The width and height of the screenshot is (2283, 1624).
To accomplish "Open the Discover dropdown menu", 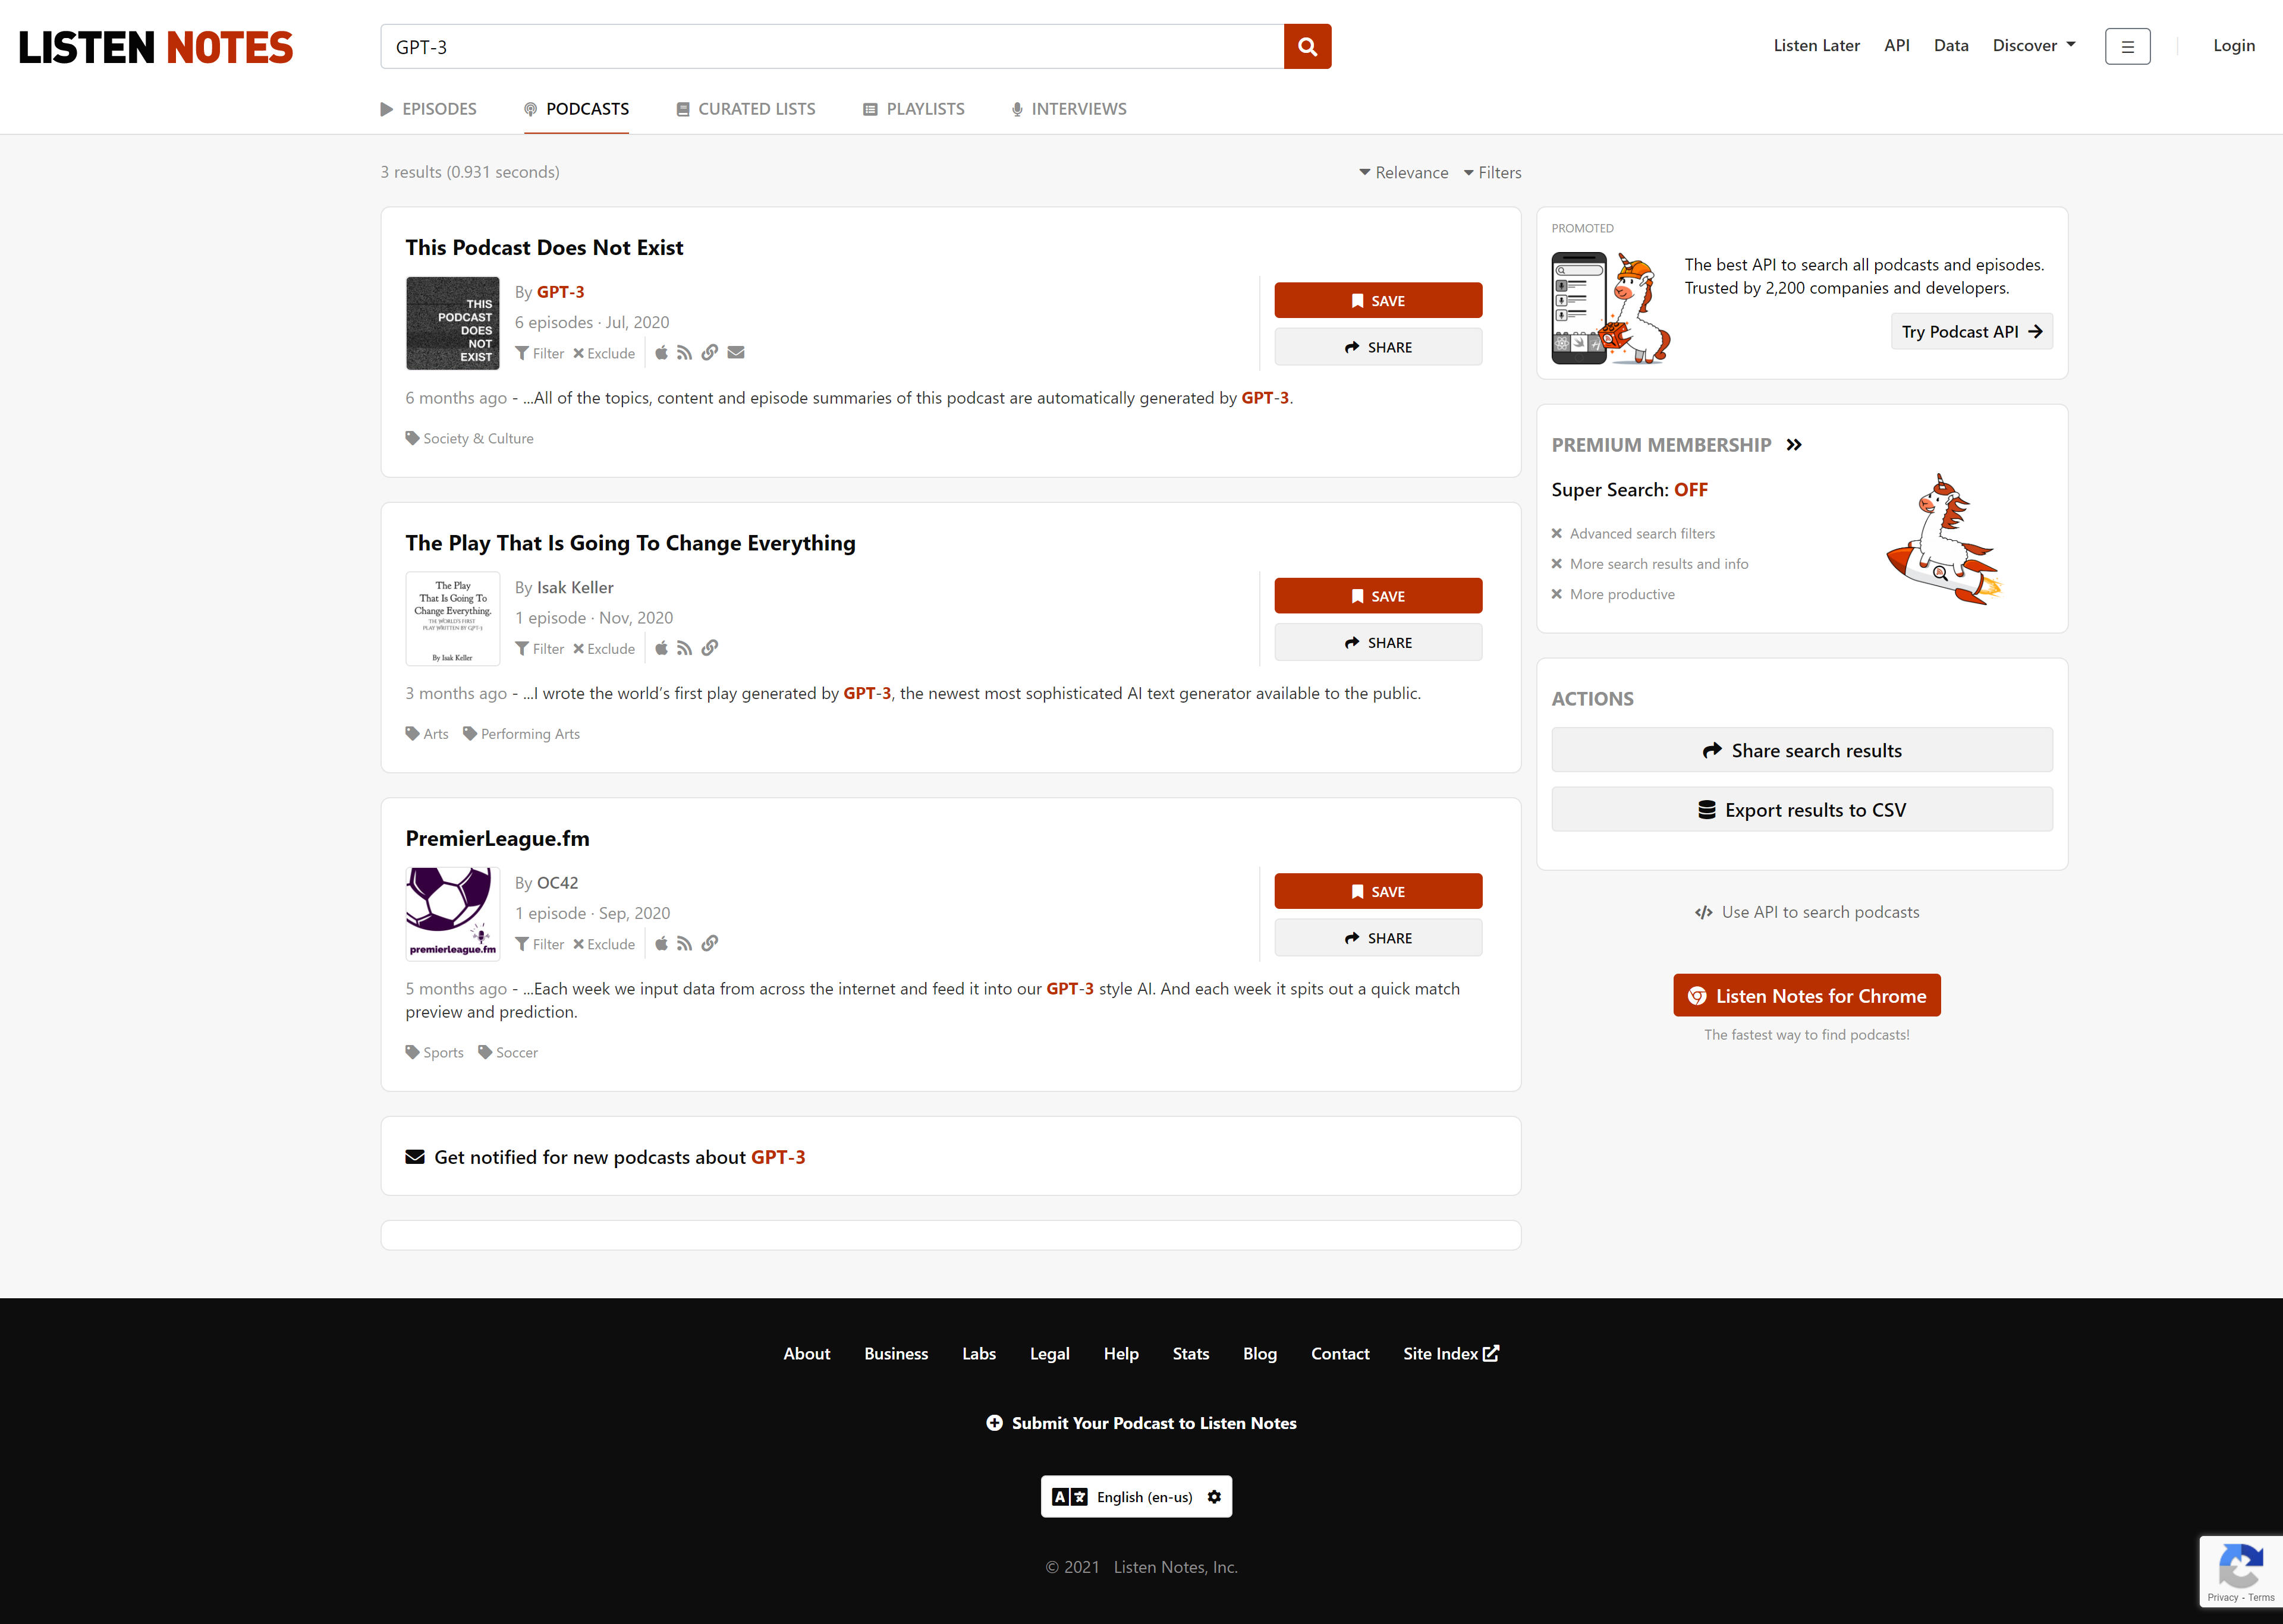I will 2034,45.
